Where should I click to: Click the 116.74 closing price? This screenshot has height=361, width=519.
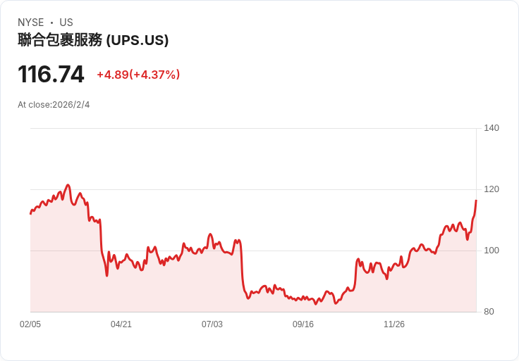click(51, 74)
